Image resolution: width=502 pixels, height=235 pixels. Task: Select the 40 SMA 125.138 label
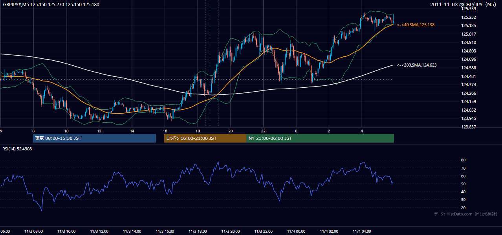click(416, 25)
